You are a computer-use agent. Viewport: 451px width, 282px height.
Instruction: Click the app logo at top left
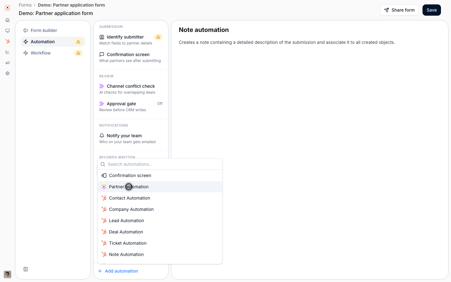tap(8, 8)
